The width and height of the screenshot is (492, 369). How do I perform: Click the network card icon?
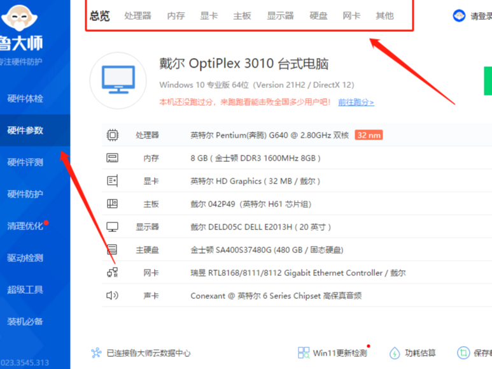pos(112,273)
